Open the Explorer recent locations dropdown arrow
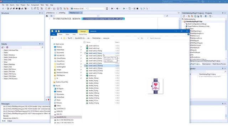 tap(59, 38)
